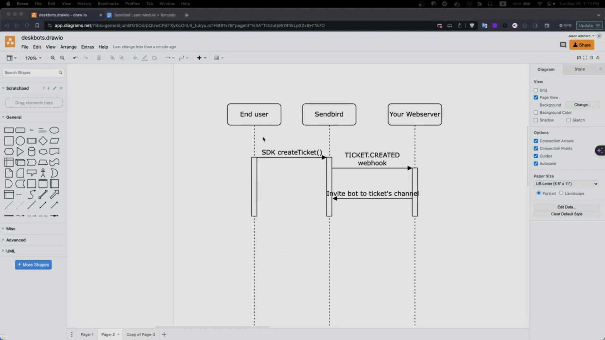Viewport: 605px width, 340px height.
Task: Select the Landscape orientation radio button
Action: pos(561,193)
